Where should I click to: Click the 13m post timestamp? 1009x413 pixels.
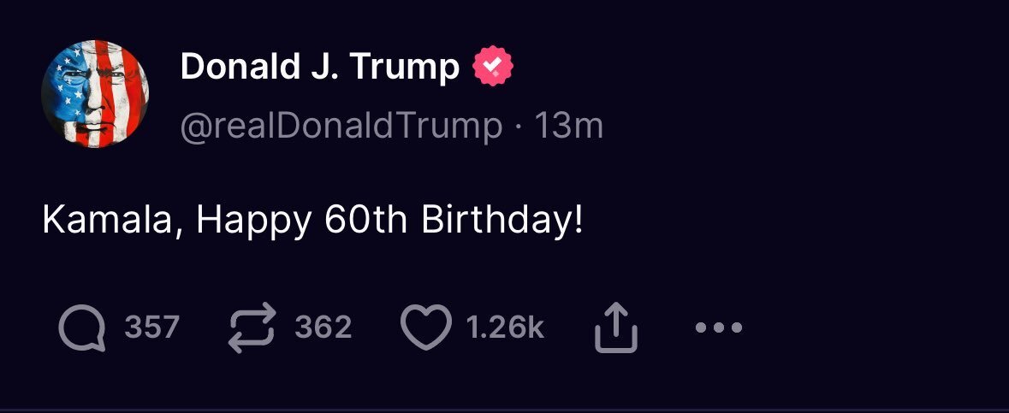click(x=569, y=127)
